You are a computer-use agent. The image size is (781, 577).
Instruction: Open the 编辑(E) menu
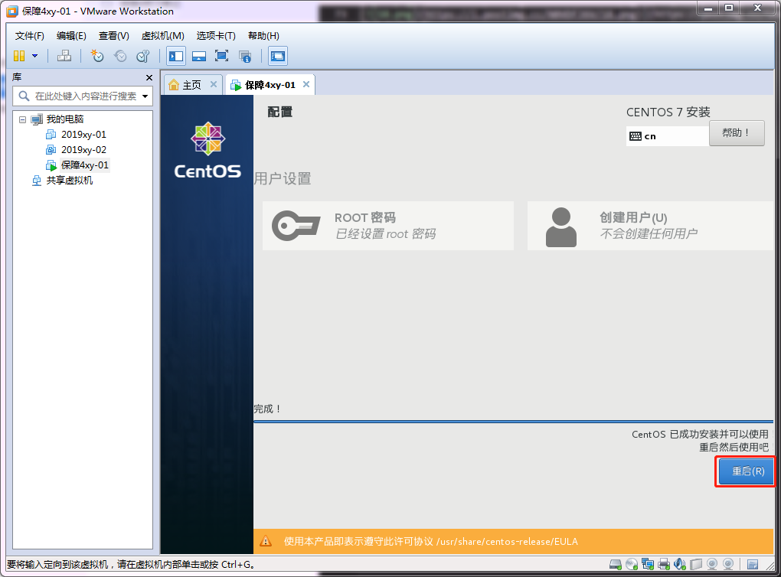click(71, 36)
